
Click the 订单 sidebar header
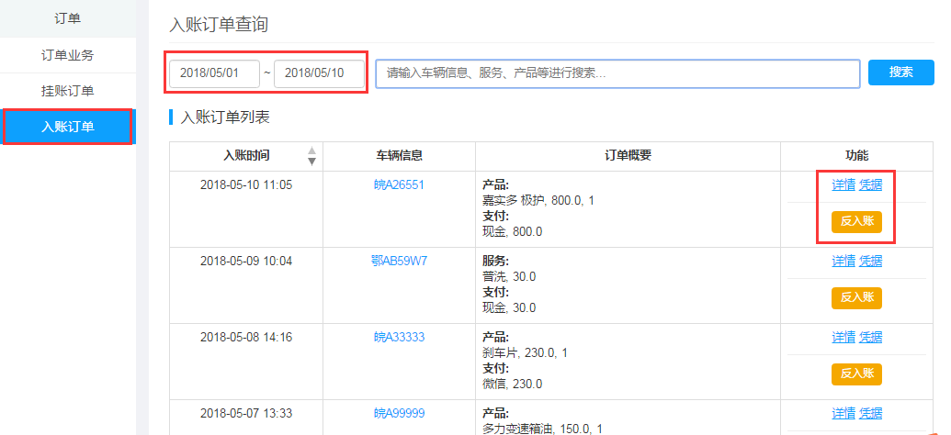(68, 18)
